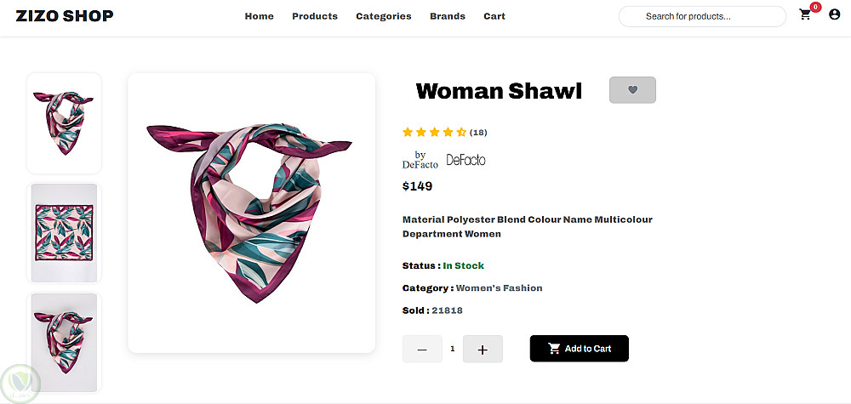The height and width of the screenshot is (404, 851).
Task: Add shawl to wishlist with heart button
Action: tap(632, 90)
